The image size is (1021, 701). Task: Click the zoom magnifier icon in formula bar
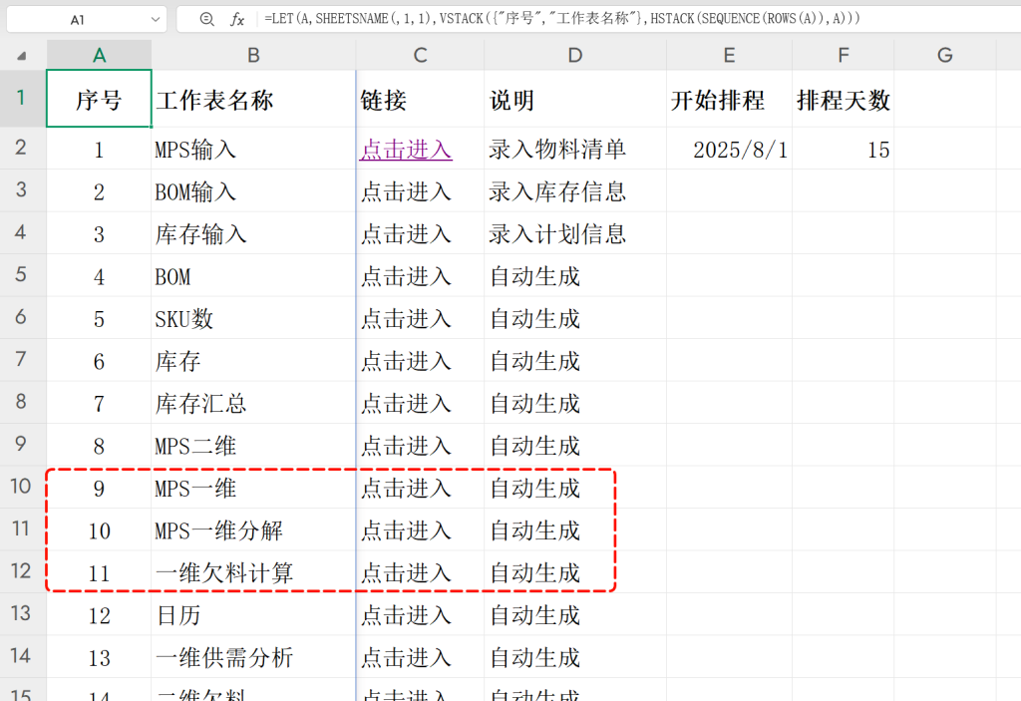206,20
